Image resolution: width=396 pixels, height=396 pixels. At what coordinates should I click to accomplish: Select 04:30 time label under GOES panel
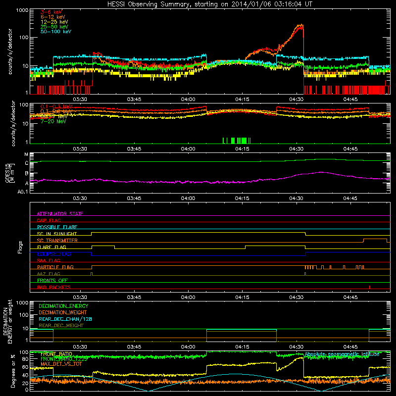pyautogui.click(x=296, y=198)
